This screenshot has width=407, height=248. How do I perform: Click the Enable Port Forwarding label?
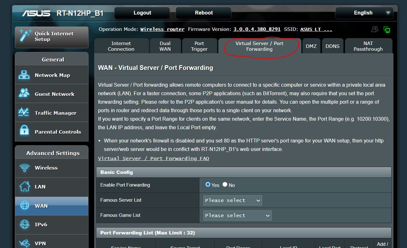tap(125, 185)
